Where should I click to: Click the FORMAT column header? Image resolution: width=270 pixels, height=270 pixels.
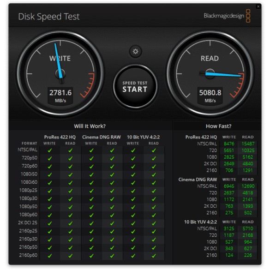point(29,143)
